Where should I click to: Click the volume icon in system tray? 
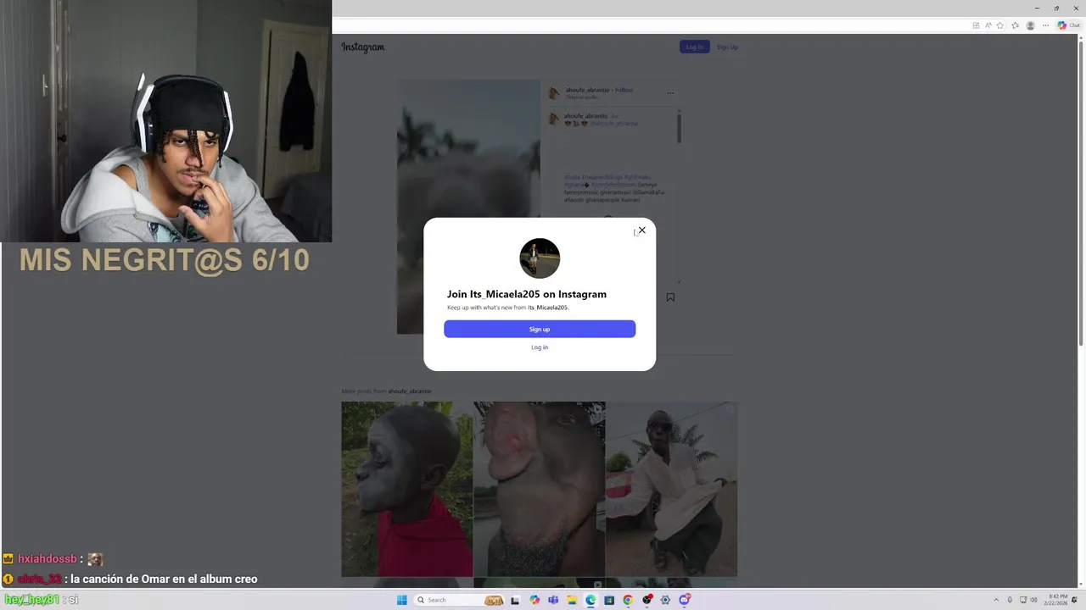pyautogui.click(x=1033, y=600)
